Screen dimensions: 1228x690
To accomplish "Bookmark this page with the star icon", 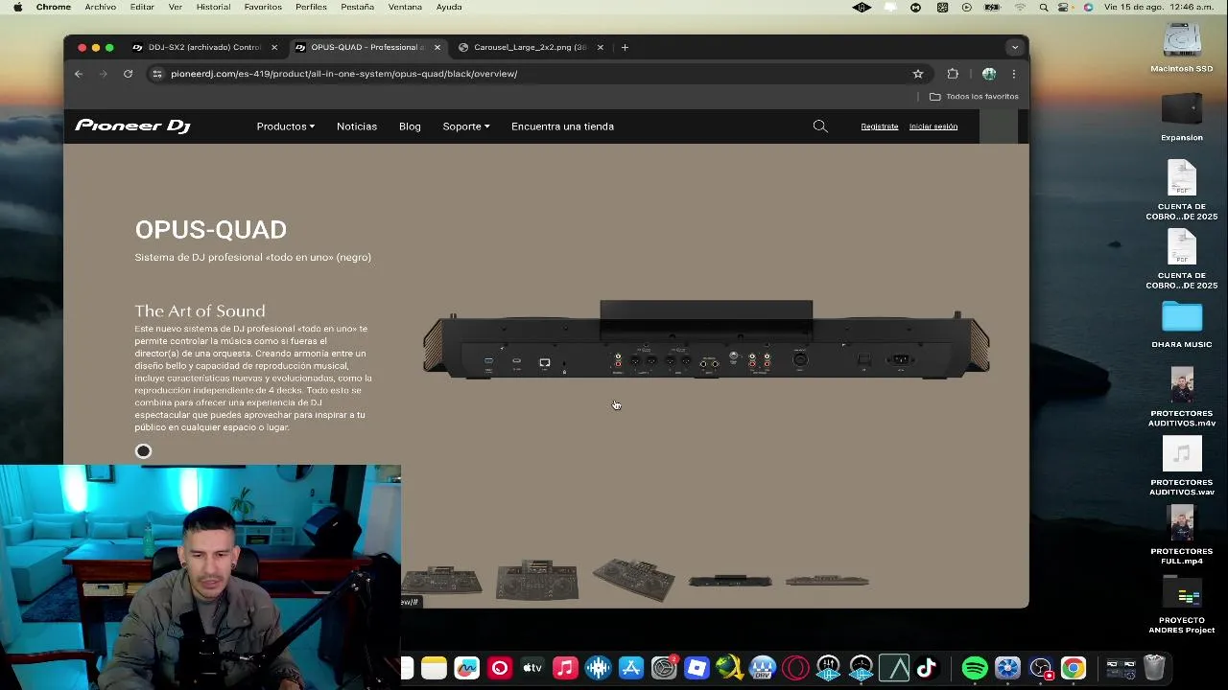I will [918, 74].
